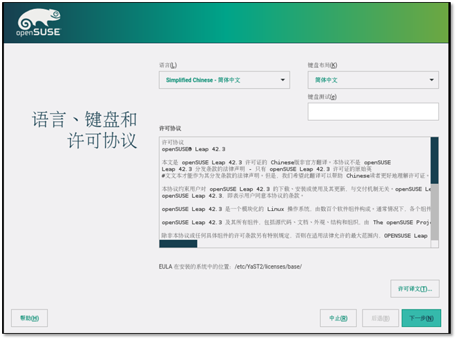Click the keyboard layout dropdown arrow icon

[431, 80]
